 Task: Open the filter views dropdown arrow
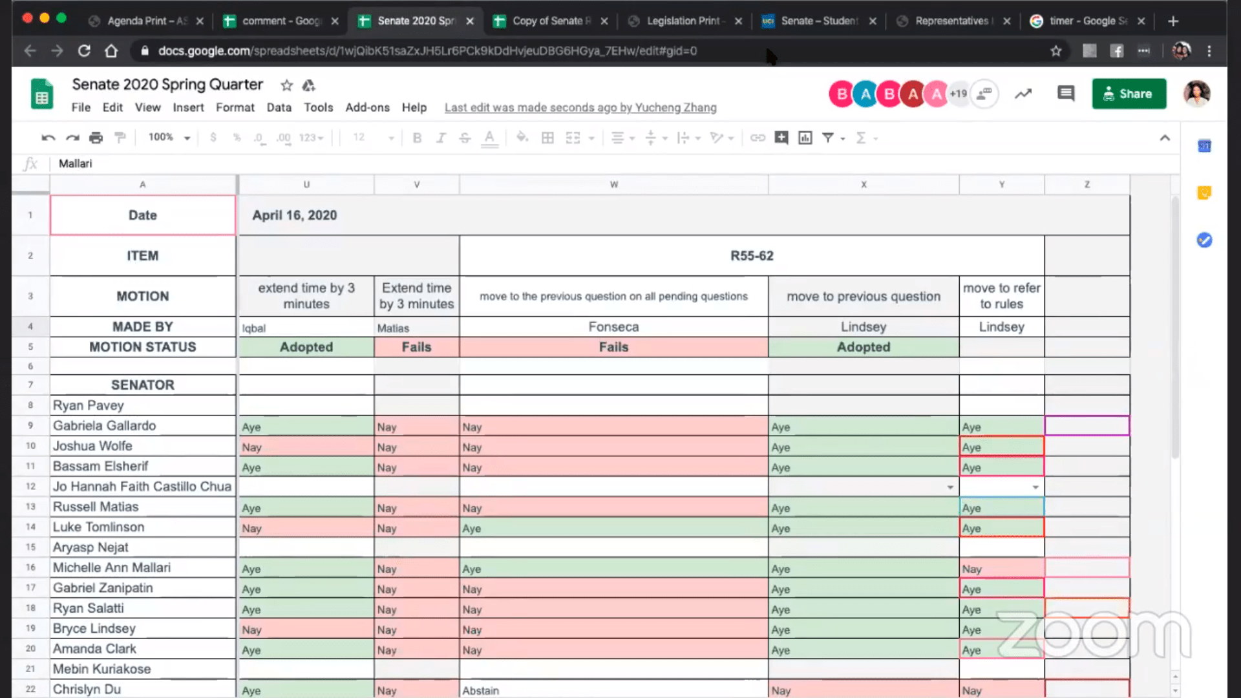click(843, 138)
